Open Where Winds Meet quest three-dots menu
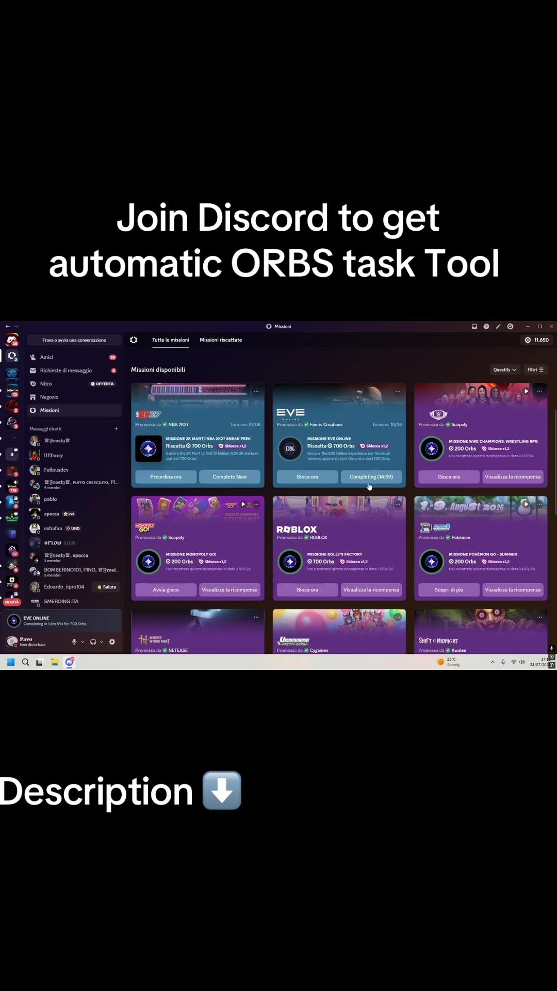This screenshot has width=557, height=991. point(256,617)
